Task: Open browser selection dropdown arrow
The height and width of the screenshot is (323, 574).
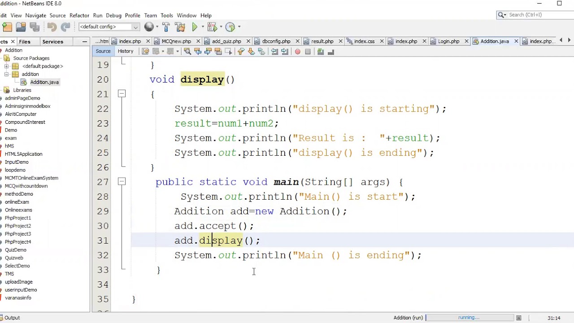Action: pos(157,27)
